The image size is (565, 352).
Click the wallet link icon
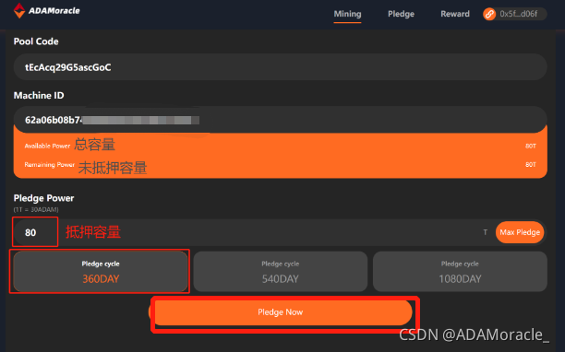tap(489, 14)
